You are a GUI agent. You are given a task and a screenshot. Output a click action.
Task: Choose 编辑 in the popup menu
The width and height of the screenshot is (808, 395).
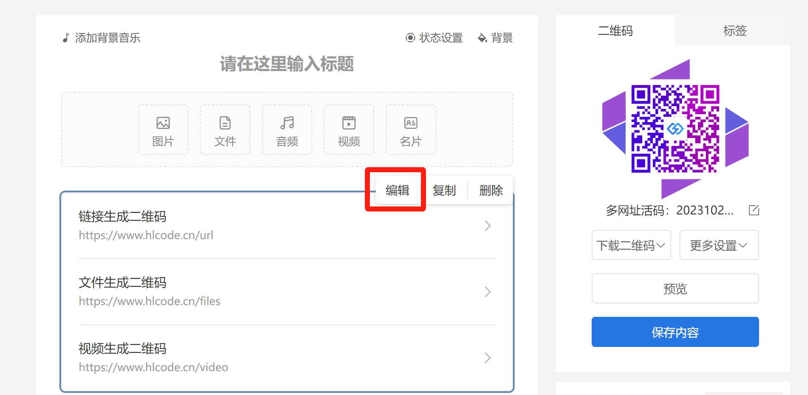coord(398,190)
